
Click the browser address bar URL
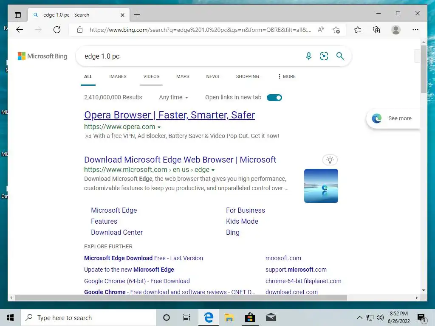pos(201,30)
